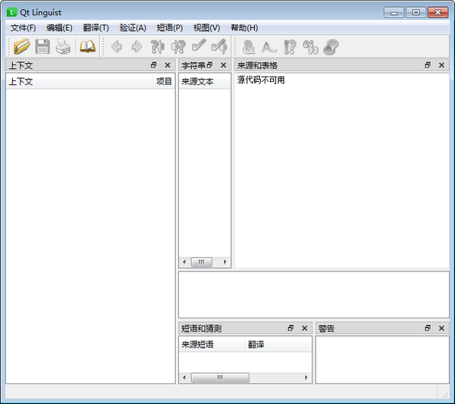Mark translation done with checkmark icon
This screenshot has height=404, width=455.
coord(199,45)
